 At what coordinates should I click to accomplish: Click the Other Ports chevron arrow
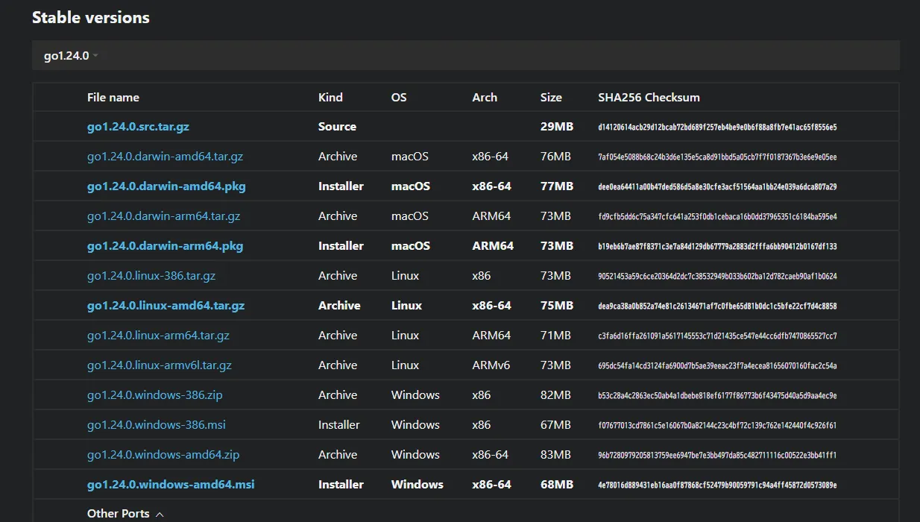[160, 514]
